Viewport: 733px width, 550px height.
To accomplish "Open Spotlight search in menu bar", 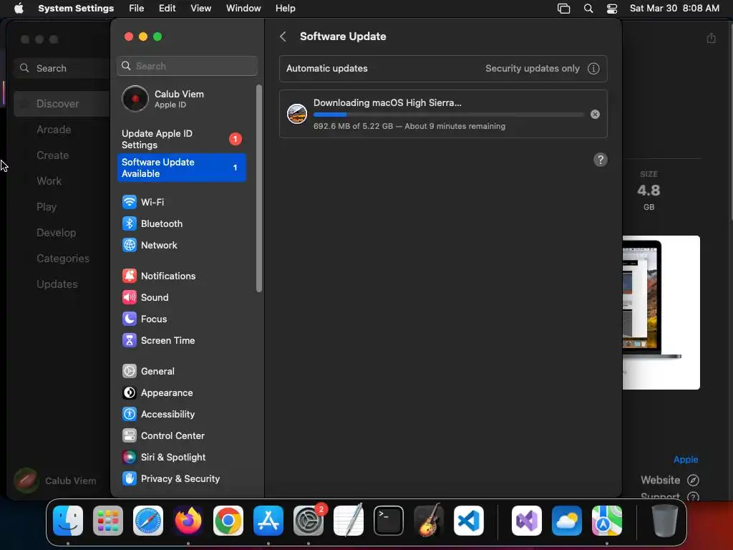I will point(588,9).
